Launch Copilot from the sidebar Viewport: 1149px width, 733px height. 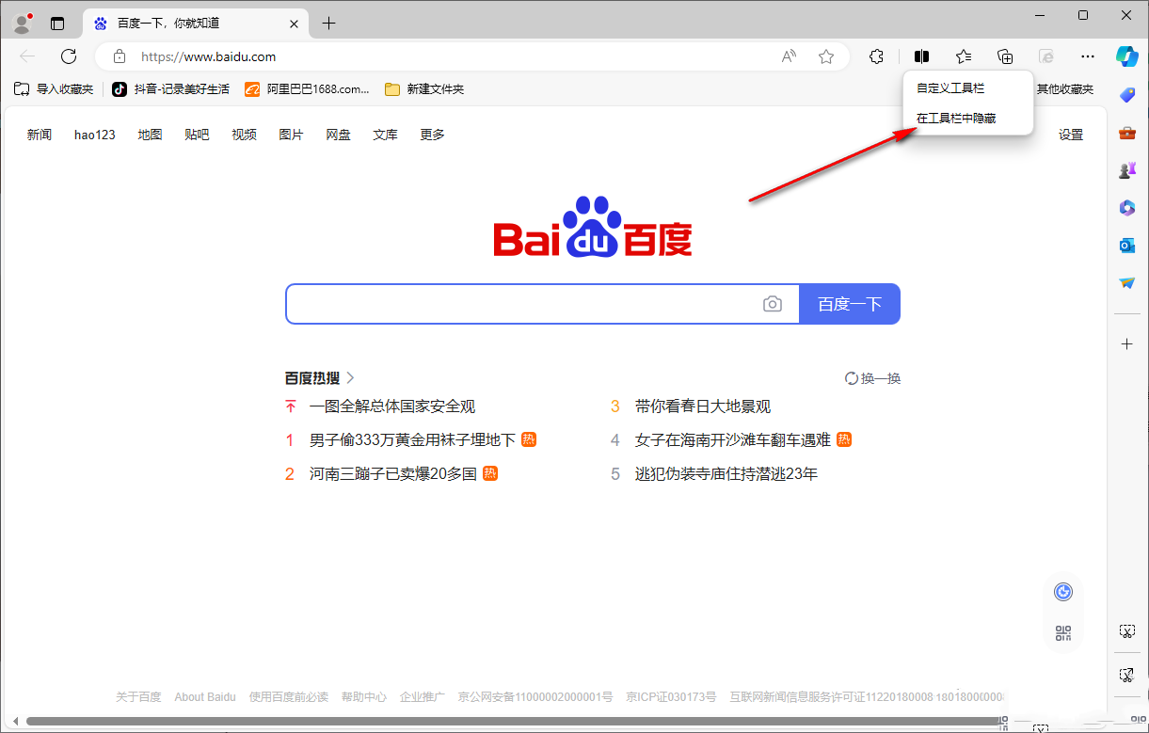(1127, 56)
